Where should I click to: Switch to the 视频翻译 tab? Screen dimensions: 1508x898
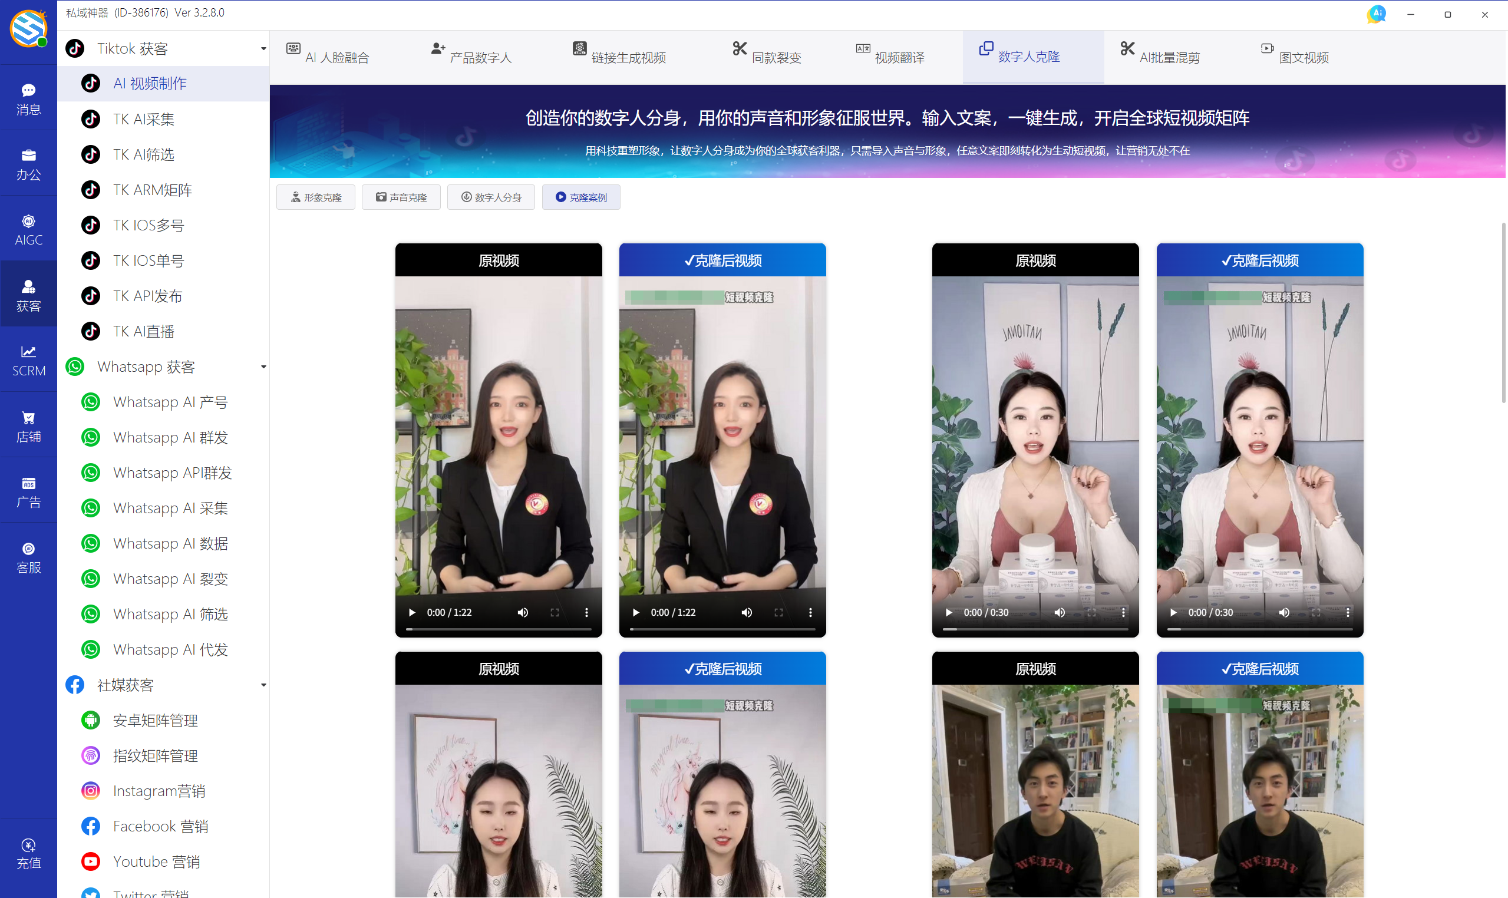890,57
